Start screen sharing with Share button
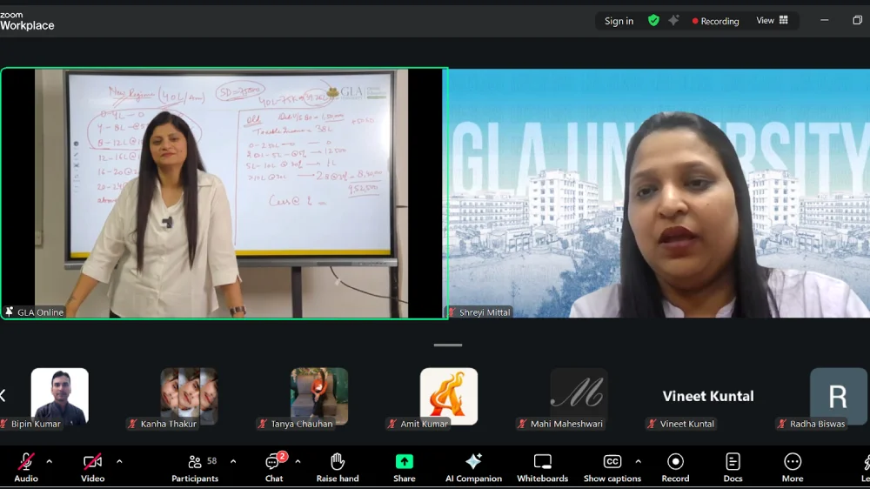Image resolution: width=870 pixels, height=489 pixels. (405, 466)
